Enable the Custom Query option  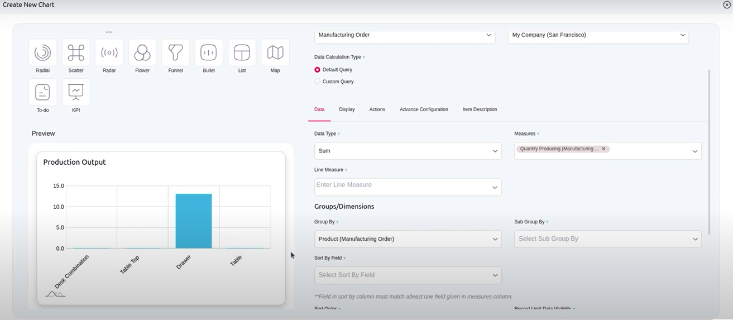[318, 82]
